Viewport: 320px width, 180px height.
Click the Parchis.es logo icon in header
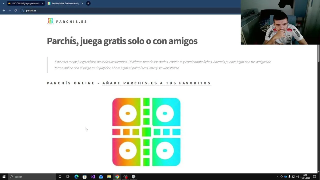[x=50, y=21]
